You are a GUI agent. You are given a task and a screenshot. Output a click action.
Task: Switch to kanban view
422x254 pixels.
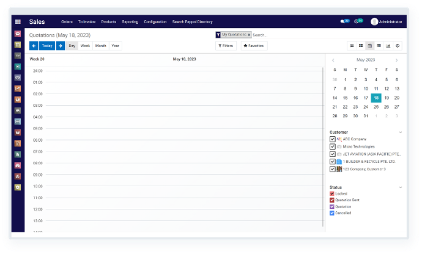pyautogui.click(x=361, y=46)
